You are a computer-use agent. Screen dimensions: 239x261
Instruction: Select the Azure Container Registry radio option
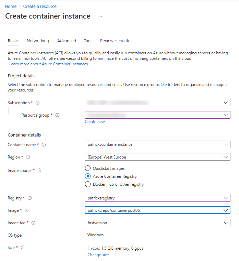[x=88, y=176]
